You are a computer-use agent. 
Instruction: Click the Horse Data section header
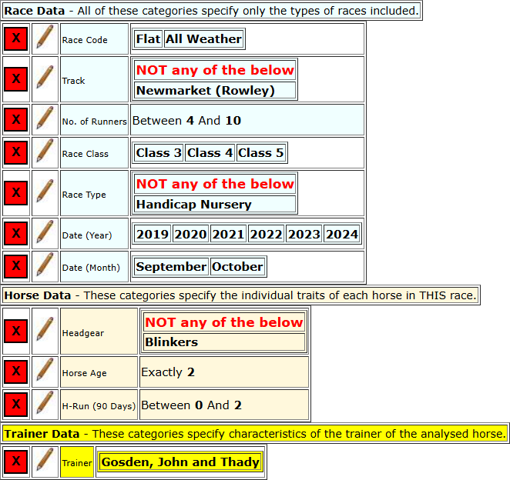[x=240, y=295]
